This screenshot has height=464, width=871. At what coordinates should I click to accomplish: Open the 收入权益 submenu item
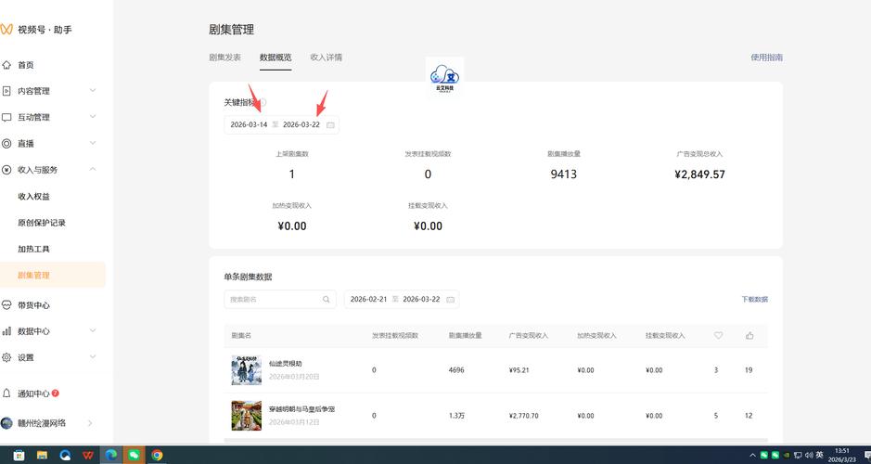point(34,196)
